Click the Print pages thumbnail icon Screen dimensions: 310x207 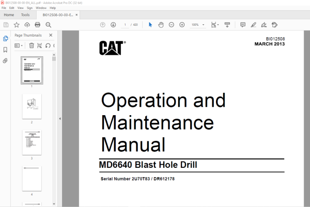coord(40,45)
